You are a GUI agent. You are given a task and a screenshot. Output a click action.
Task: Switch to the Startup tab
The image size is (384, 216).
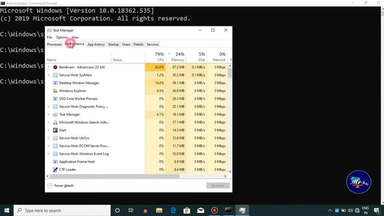(113, 44)
